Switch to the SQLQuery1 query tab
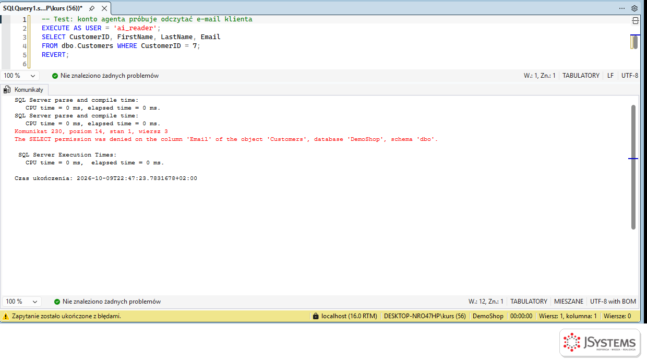 pos(43,8)
